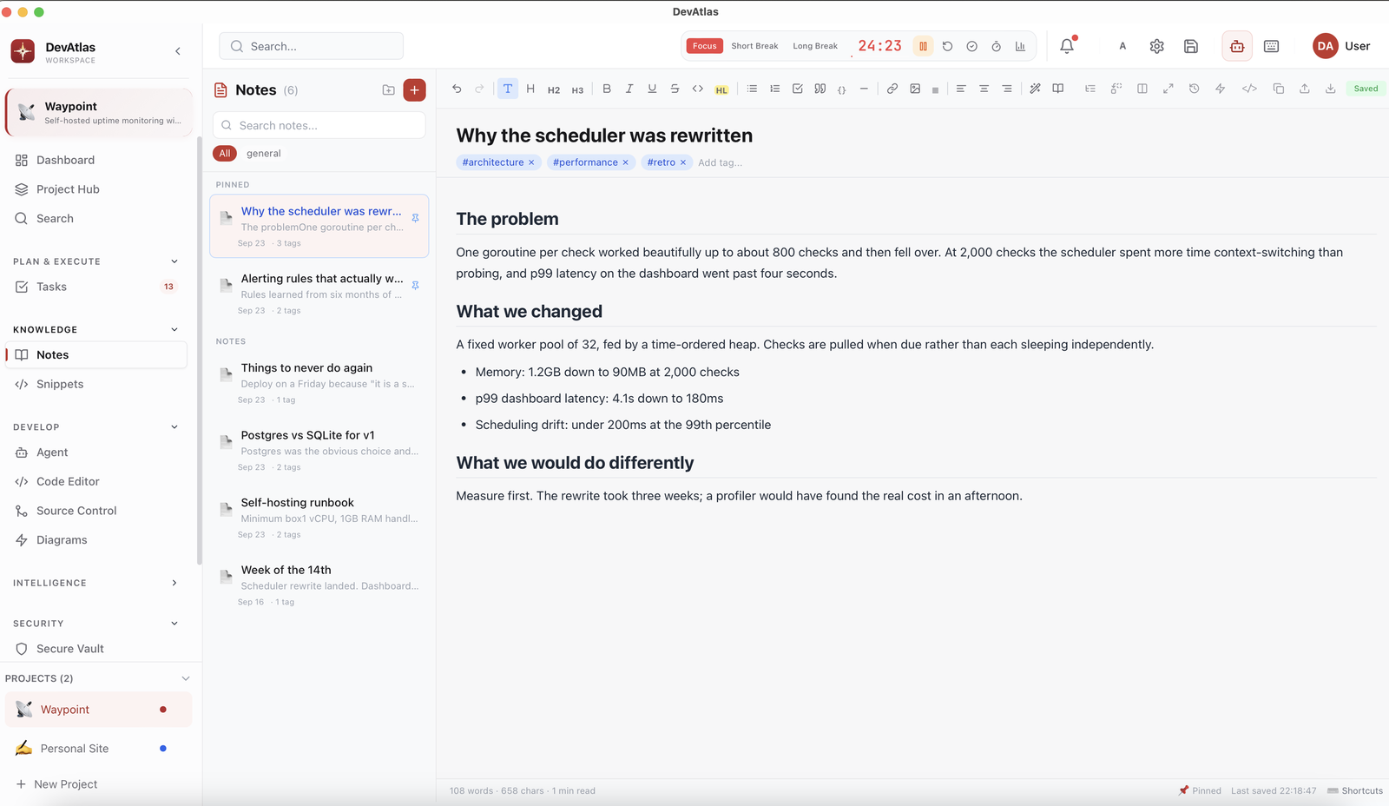Insert an image into note
The height and width of the screenshot is (806, 1389).
click(915, 89)
